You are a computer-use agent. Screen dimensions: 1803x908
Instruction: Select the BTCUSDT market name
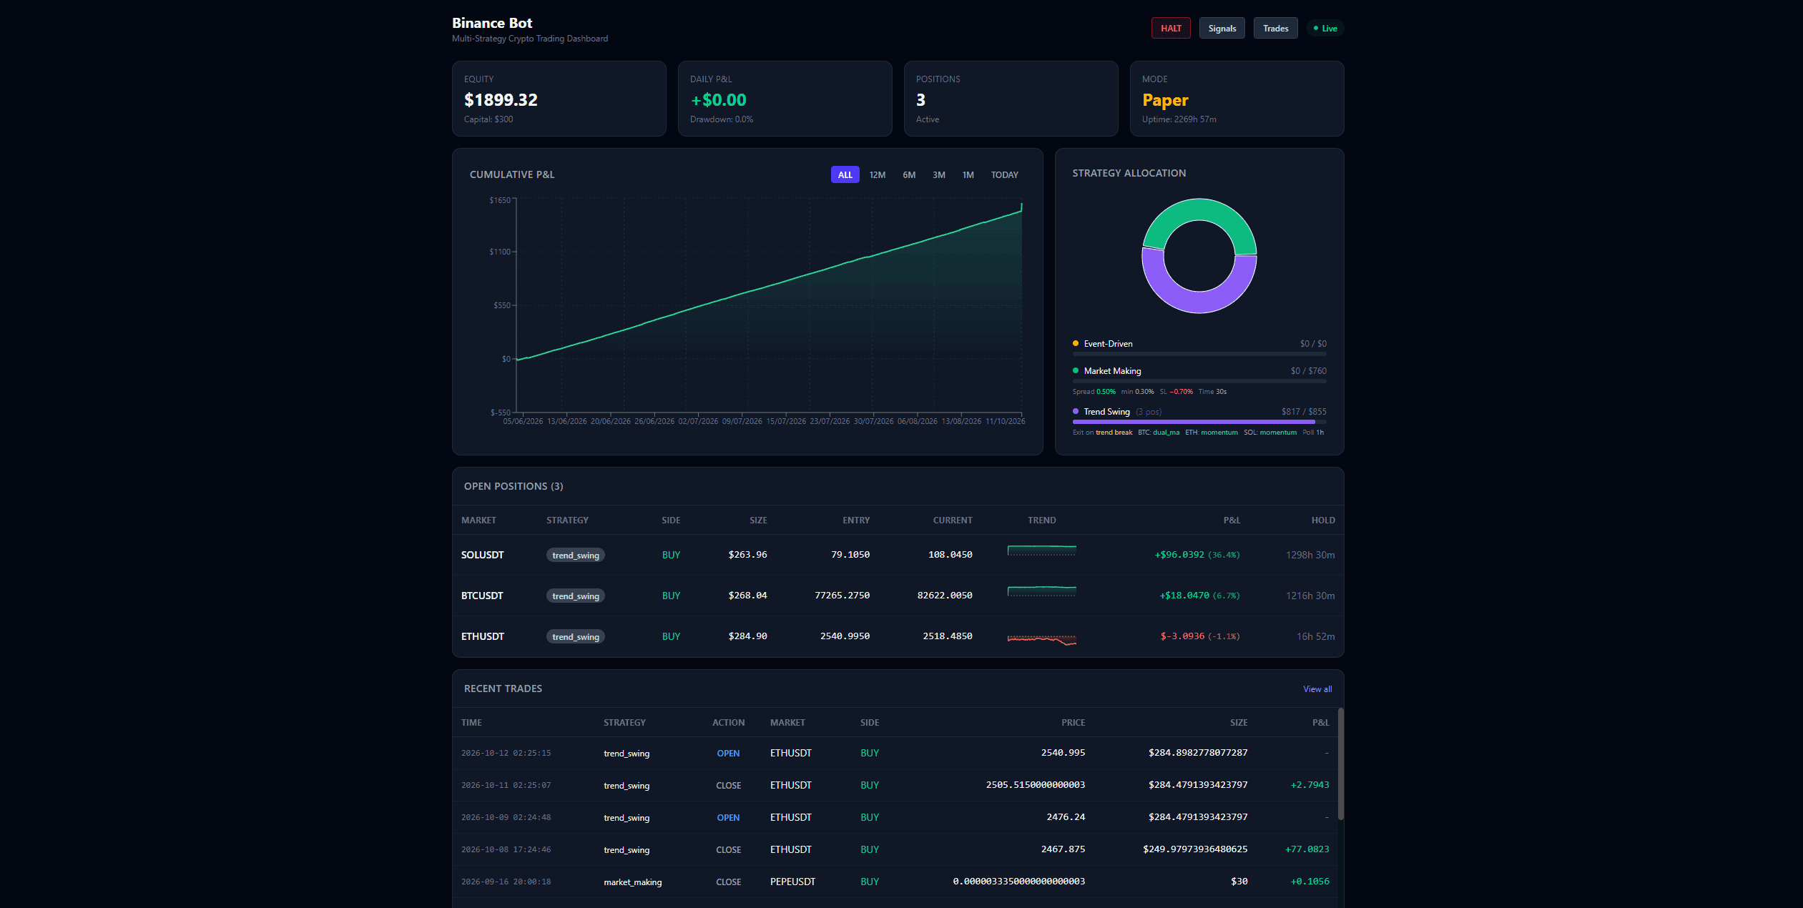coord(482,596)
